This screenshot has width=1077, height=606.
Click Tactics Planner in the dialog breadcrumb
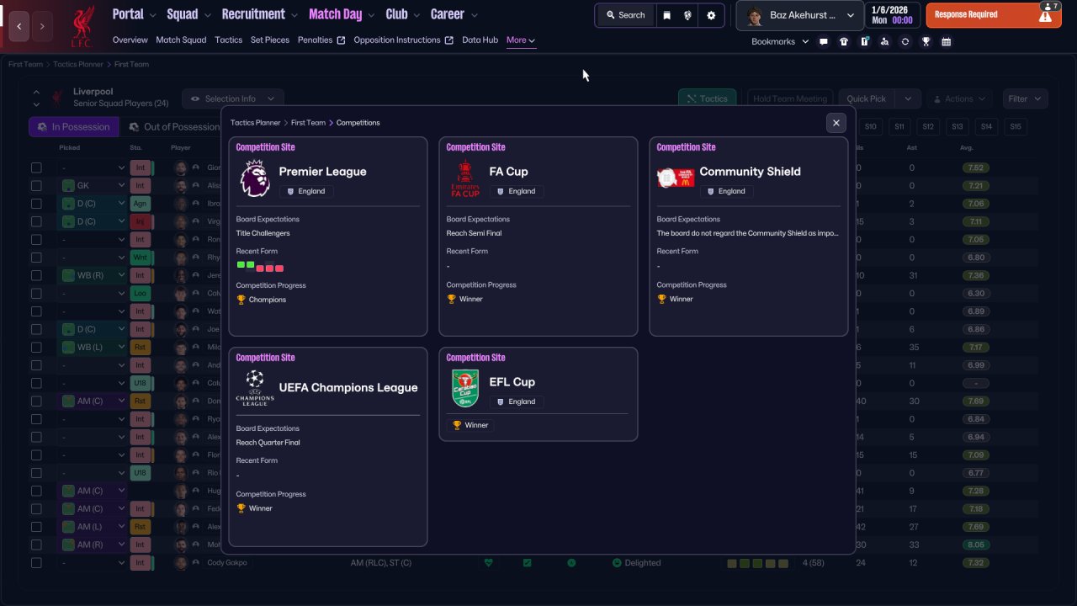[256, 123]
